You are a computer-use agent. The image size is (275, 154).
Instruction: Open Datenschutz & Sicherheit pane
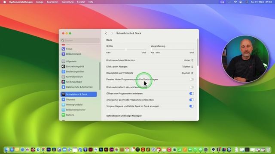click(79, 87)
